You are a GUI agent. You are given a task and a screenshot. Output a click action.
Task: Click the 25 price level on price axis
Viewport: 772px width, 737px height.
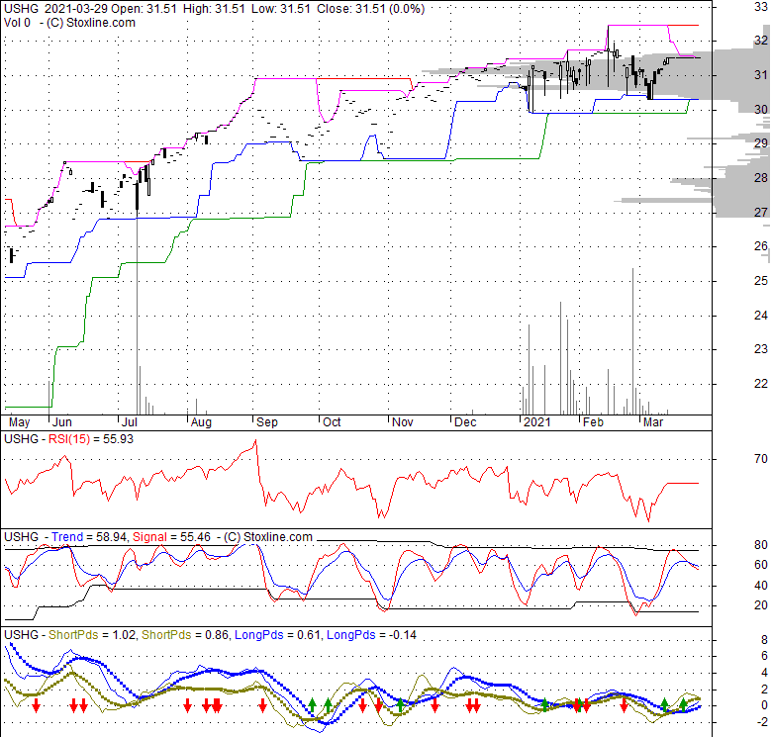click(761, 280)
